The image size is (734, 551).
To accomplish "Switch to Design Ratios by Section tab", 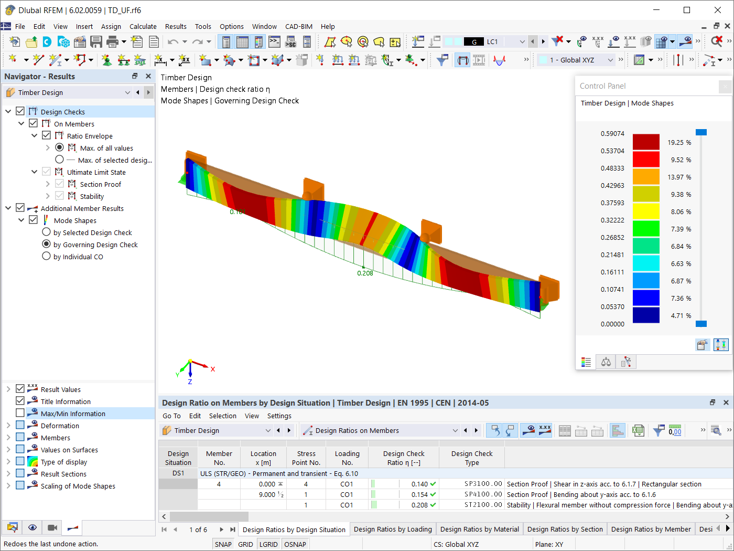I will (565, 529).
